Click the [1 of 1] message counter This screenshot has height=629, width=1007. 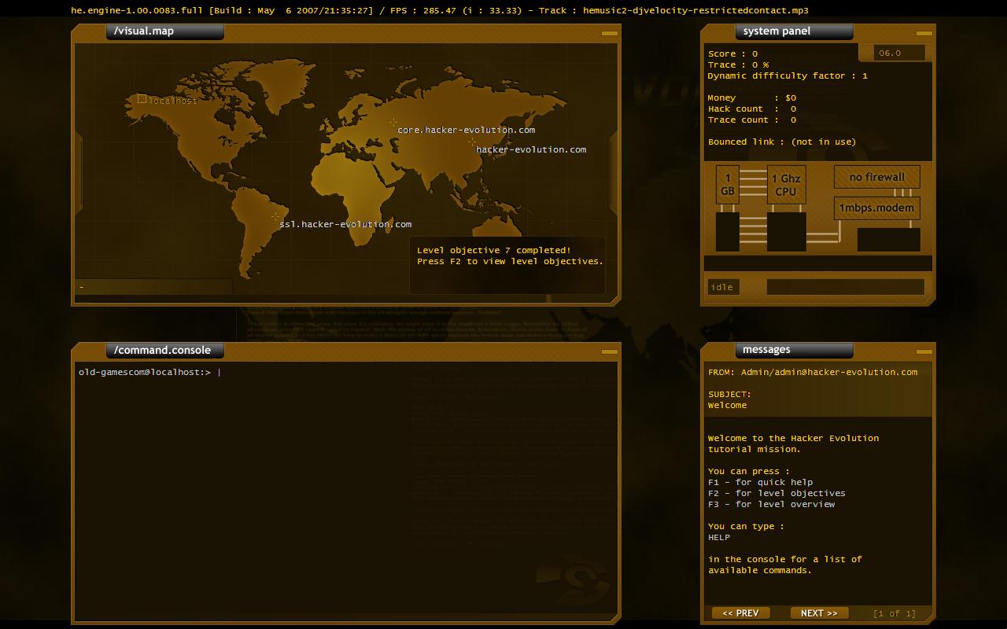pyautogui.click(x=894, y=613)
